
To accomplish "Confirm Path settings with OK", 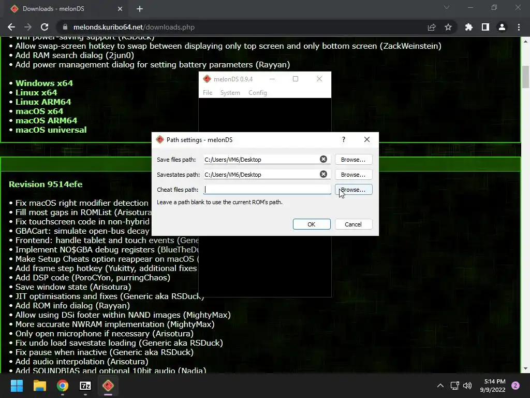I will (x=312, y=224).
